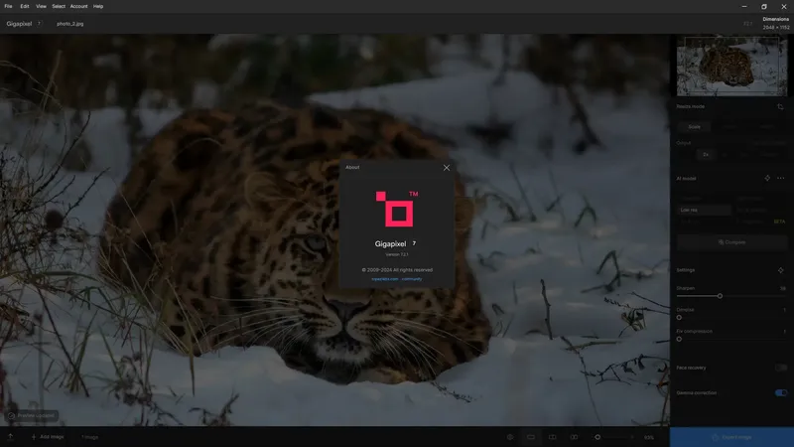Select the Scale resize mode
This screenshot has width=794, height=447.
(x=694, y=127)
